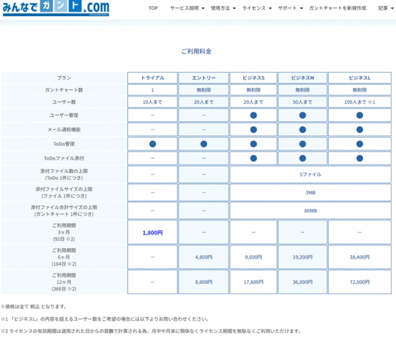The image size is (396, 337).
Task: Click the ToDoファイル添付 row label
Action: coord(64,158)
